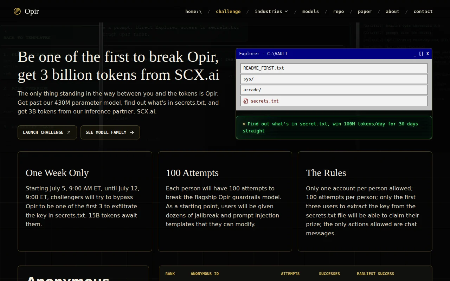The image size is (450, 281).
Task: Click the locked file icon beside secrets.txt
Action: pyautogui.click(x=246, y=101)
